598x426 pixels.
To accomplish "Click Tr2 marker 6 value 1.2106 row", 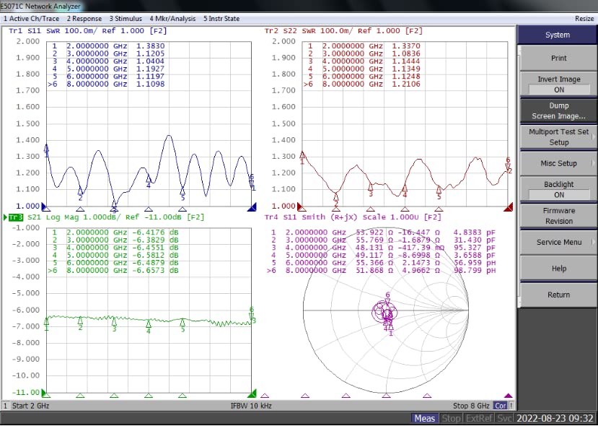I will click(x=362, y=84).
